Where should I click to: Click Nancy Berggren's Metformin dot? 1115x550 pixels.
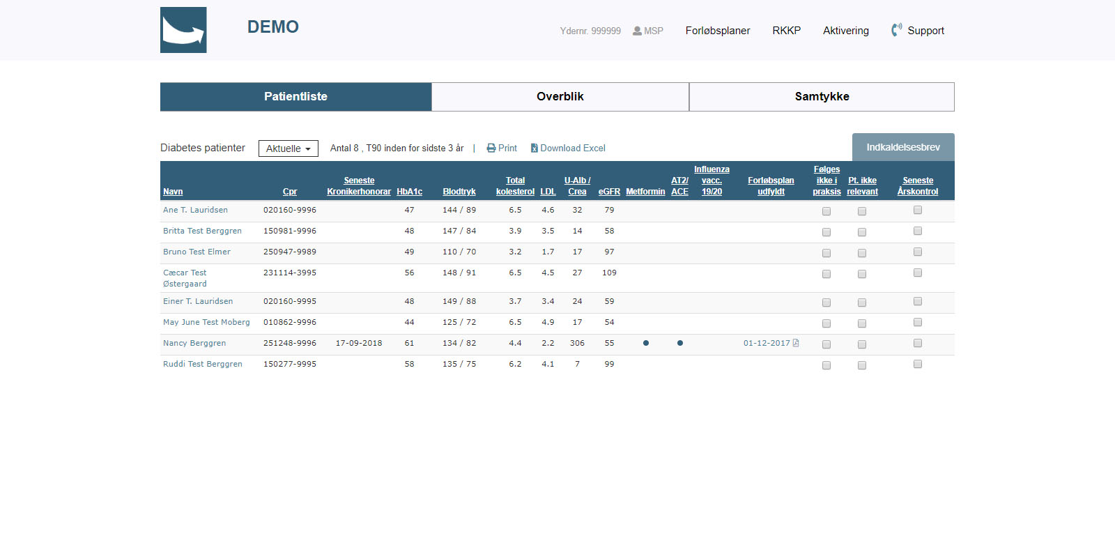click(646, 343)
